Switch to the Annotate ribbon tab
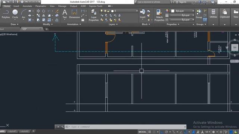The image size is (239, 134). click(27, 6)
